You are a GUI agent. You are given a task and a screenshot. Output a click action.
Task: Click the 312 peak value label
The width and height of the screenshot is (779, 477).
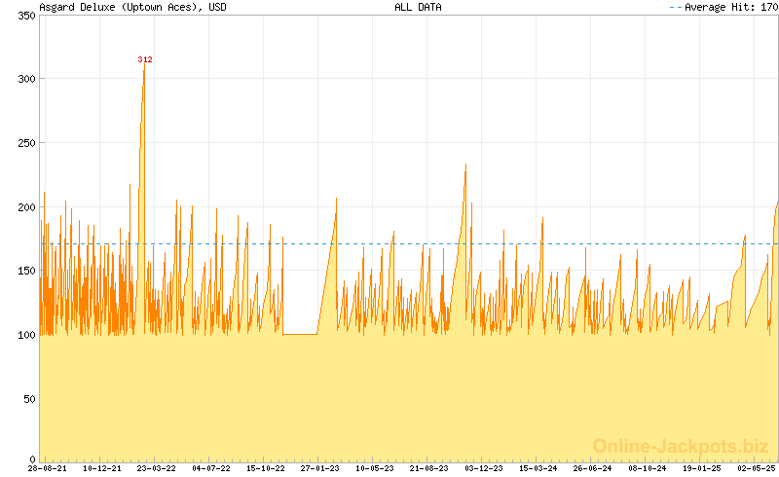pos(145,59)
